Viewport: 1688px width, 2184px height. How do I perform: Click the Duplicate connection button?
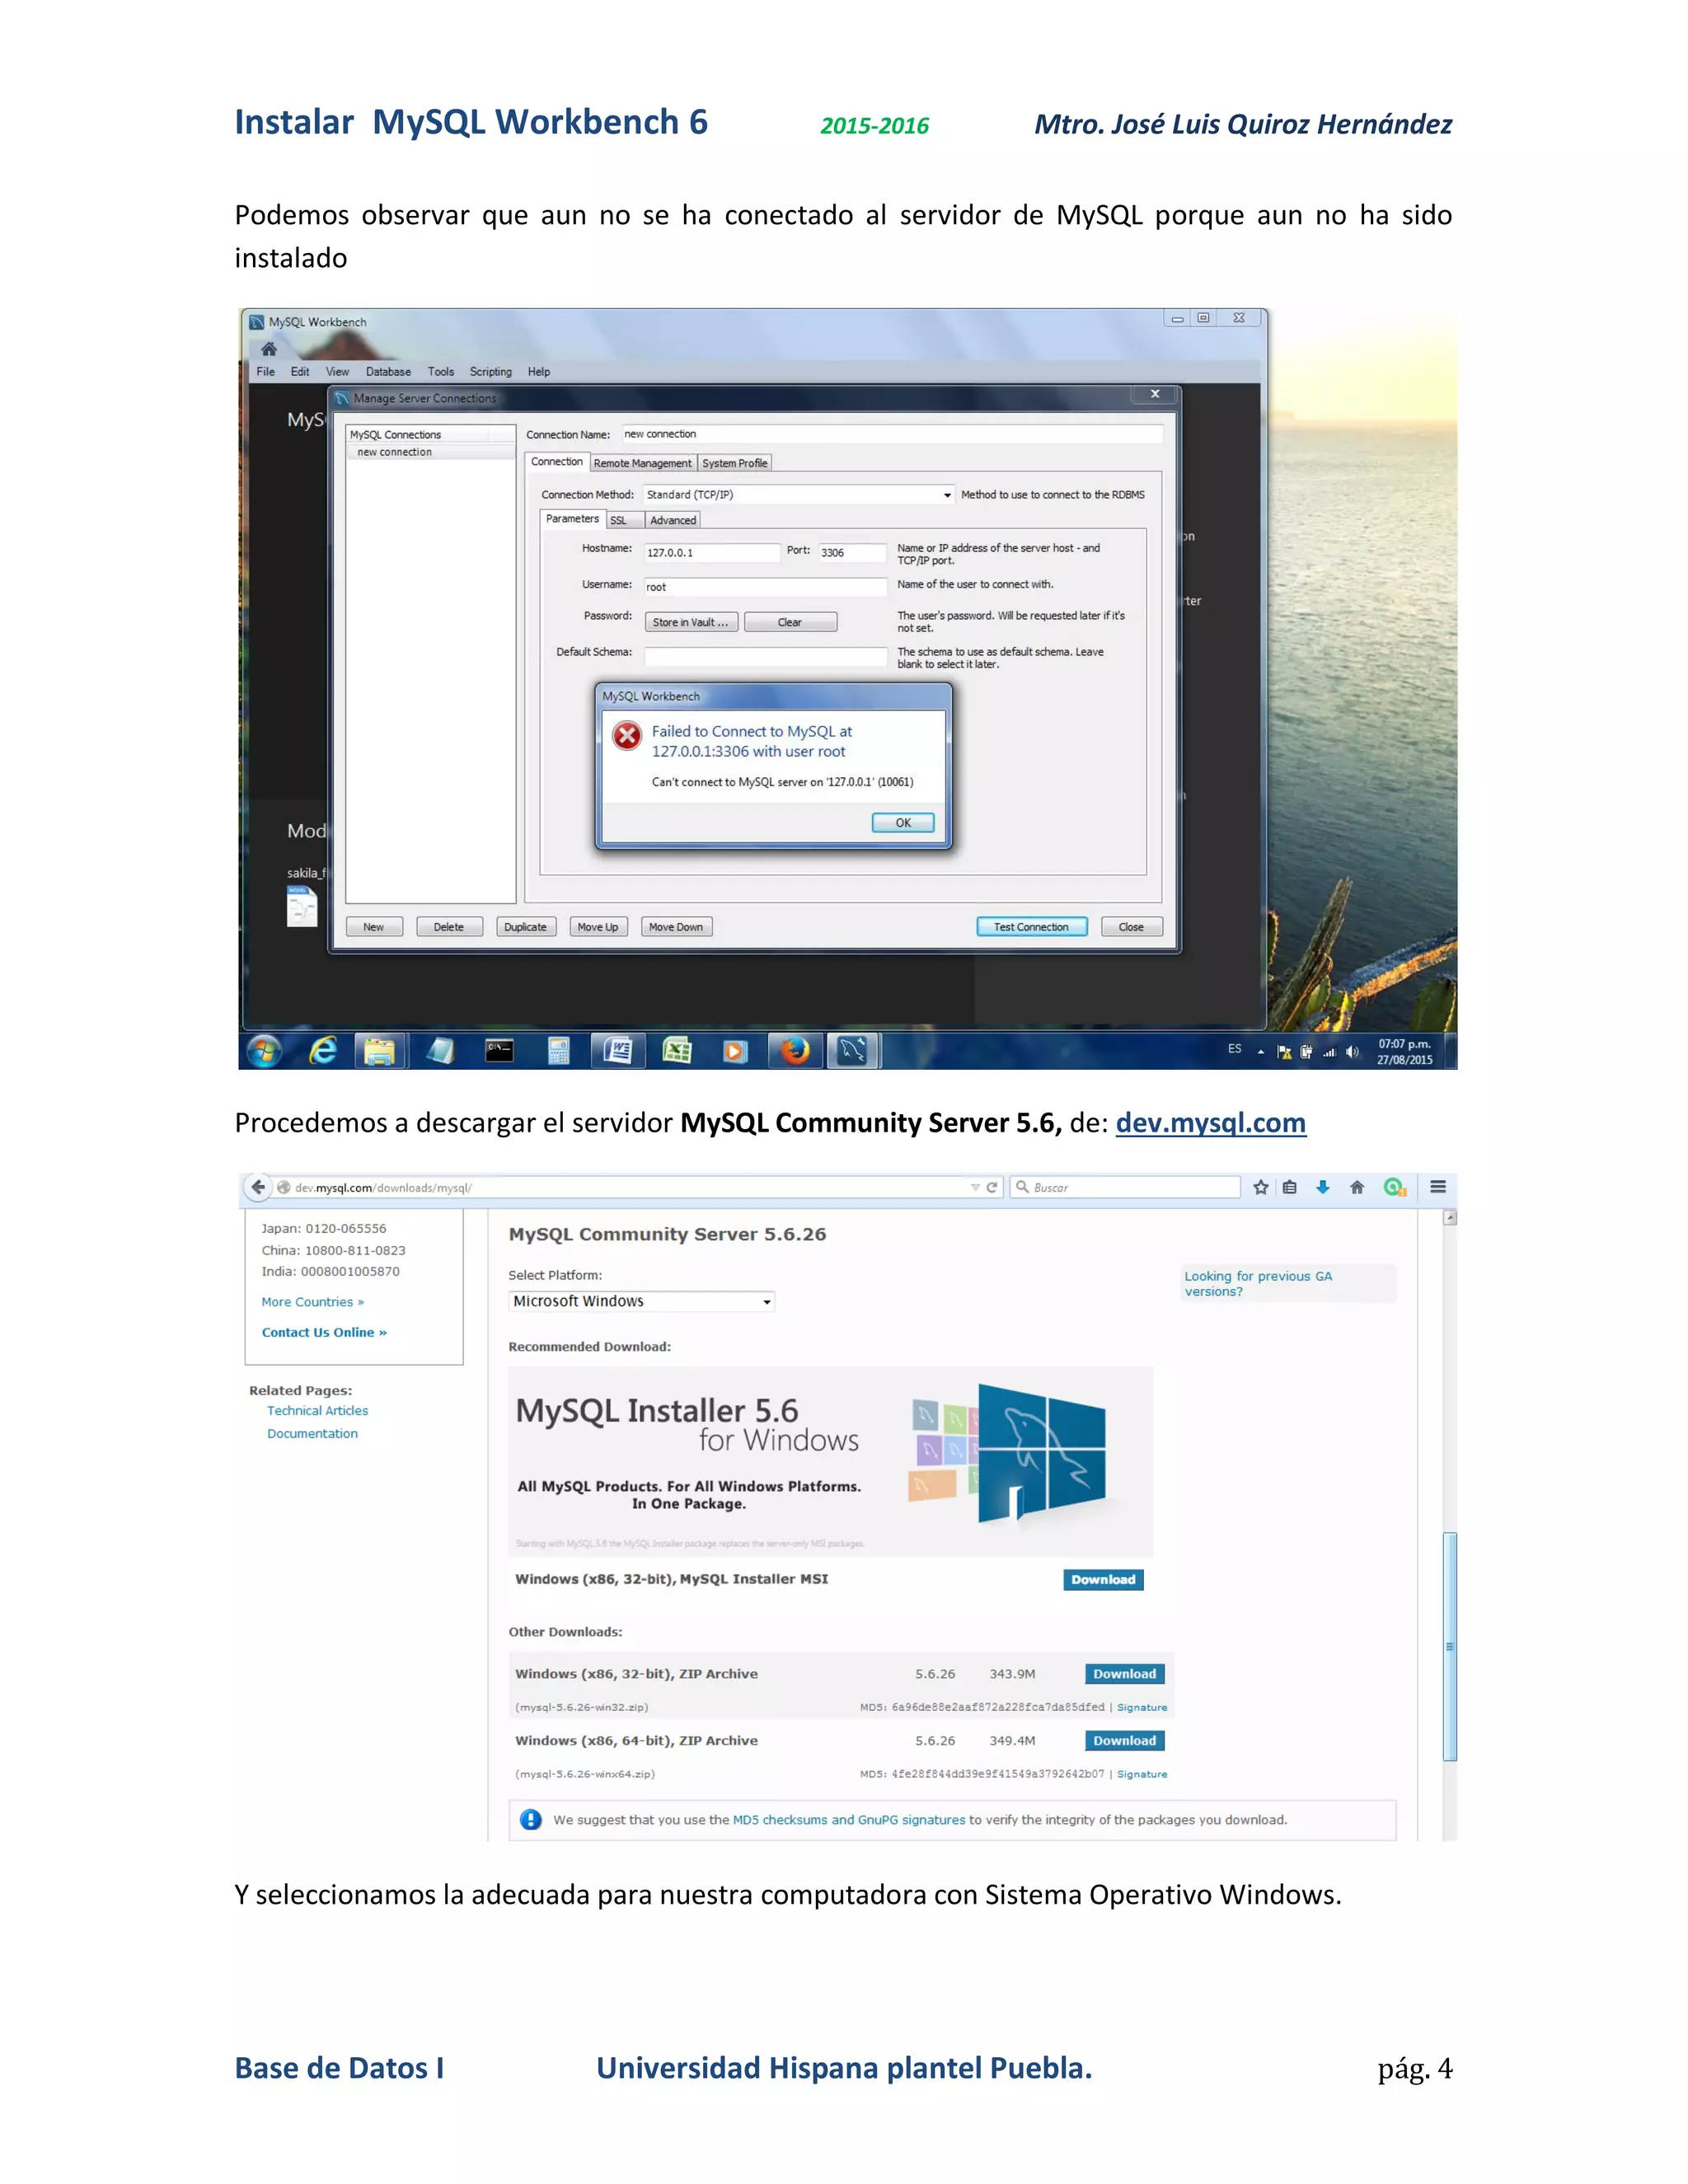526,927
